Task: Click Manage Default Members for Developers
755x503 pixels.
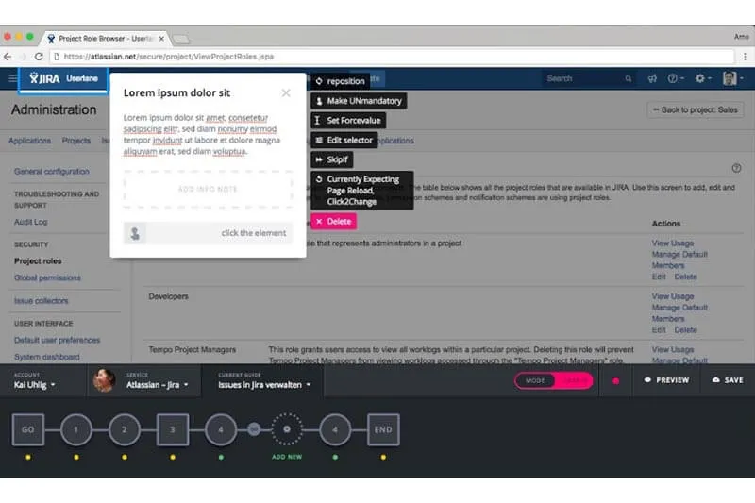Action: (x=679, y=313)
